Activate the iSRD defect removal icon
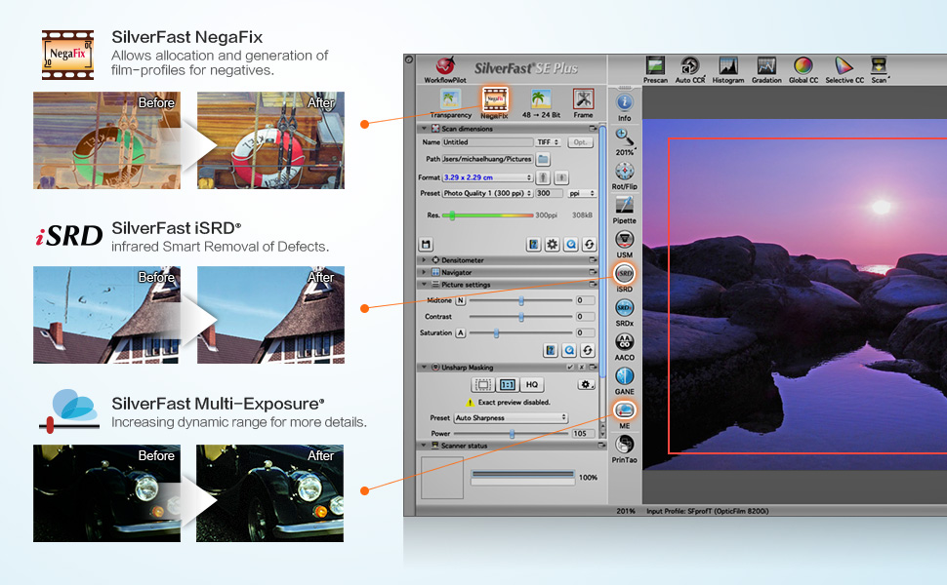This screenshot has height=585, width=947. click(x=624, y=275)
